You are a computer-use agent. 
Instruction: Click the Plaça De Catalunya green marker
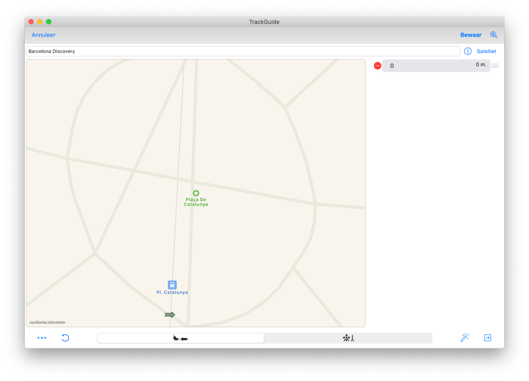[196, 193]
